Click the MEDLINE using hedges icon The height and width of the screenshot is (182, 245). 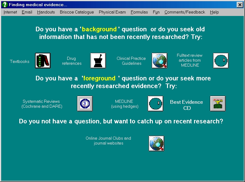(x=155, y=103)
